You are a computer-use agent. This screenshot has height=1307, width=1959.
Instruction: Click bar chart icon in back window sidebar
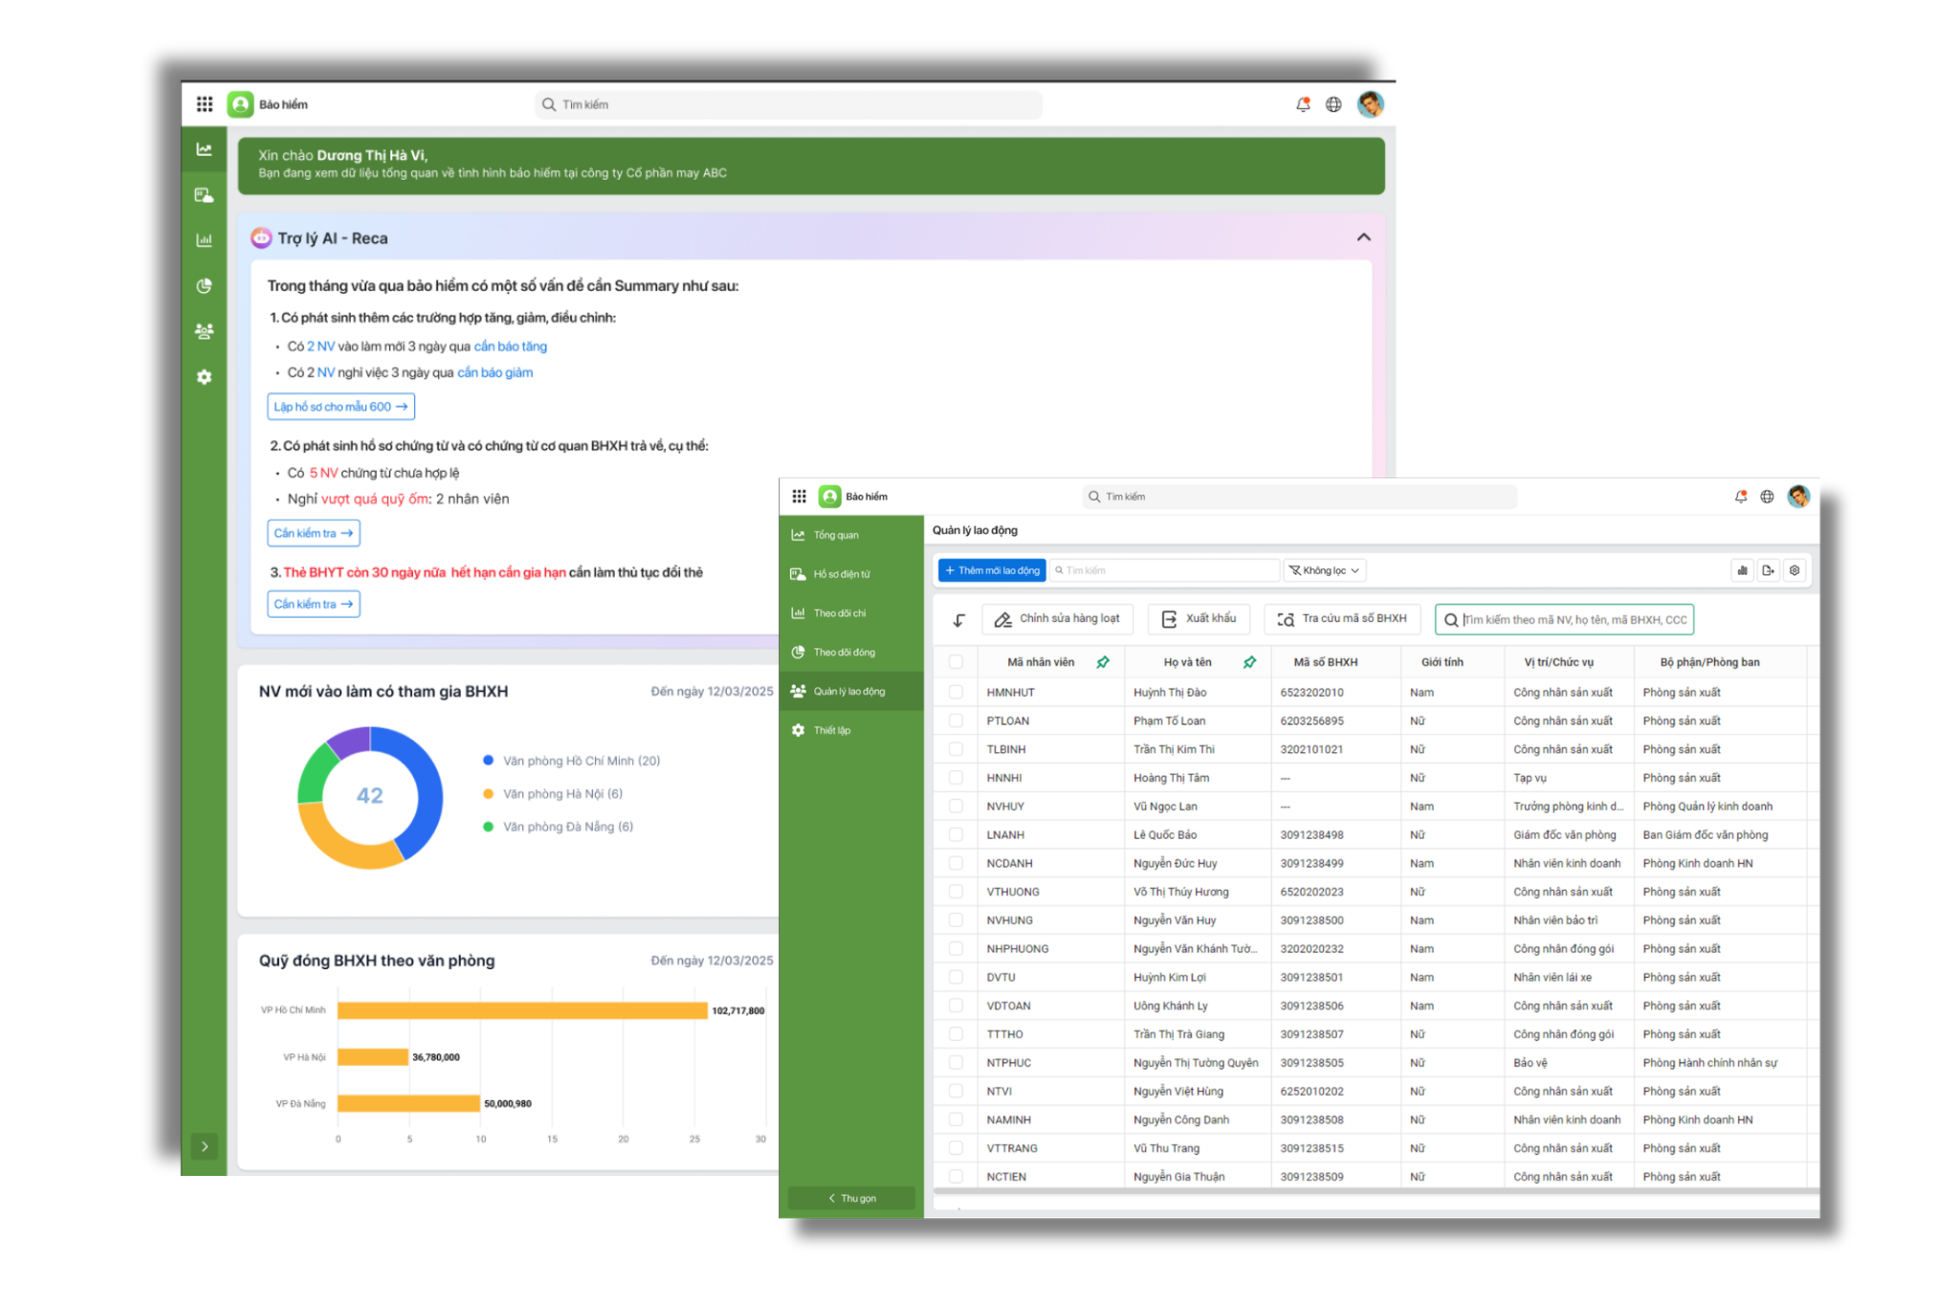(x=204, y=240)
